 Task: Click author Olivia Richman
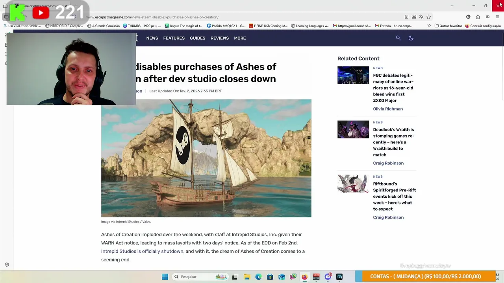[388, 109]
